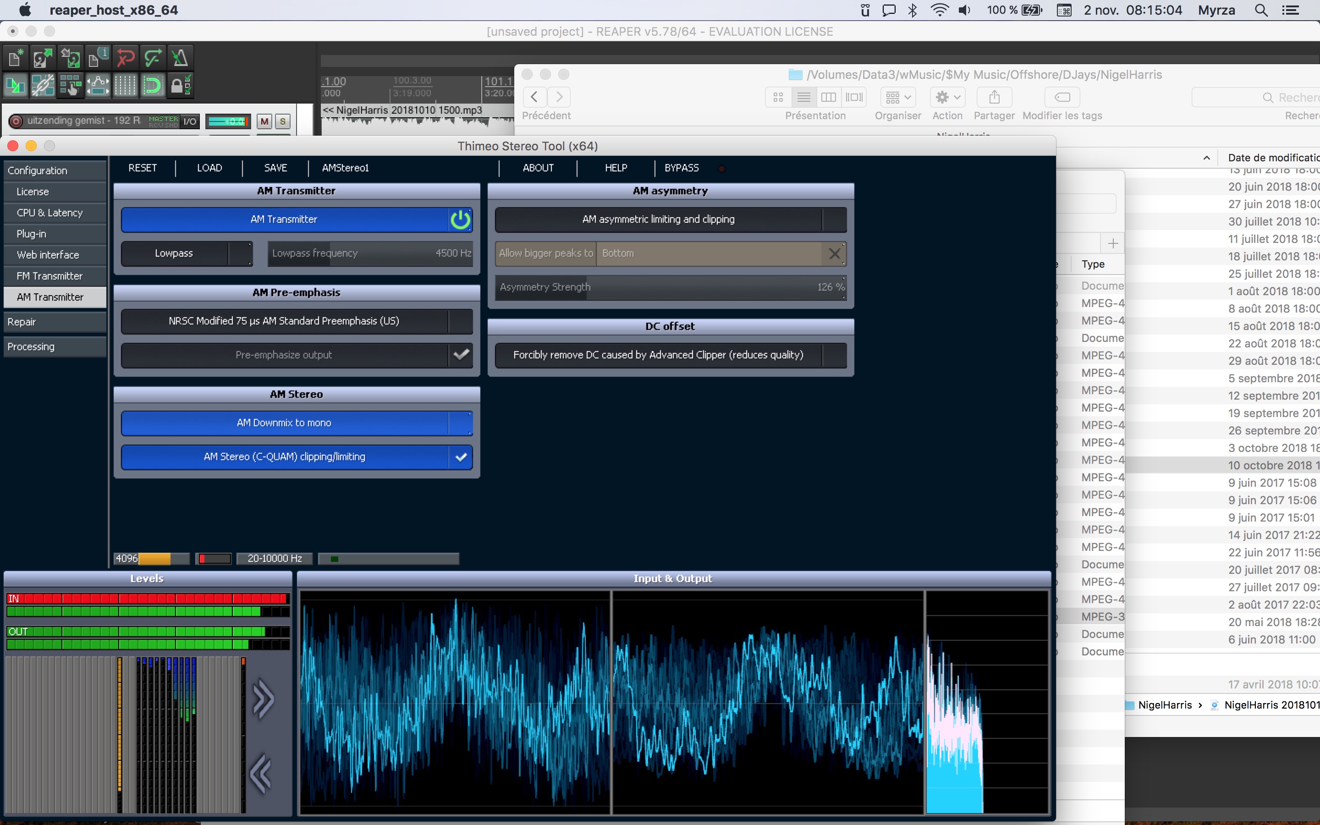Adjust the Asymmetry Strength 126 % slider
This screenshot has width=1320, height=825.
pos(671,287)
